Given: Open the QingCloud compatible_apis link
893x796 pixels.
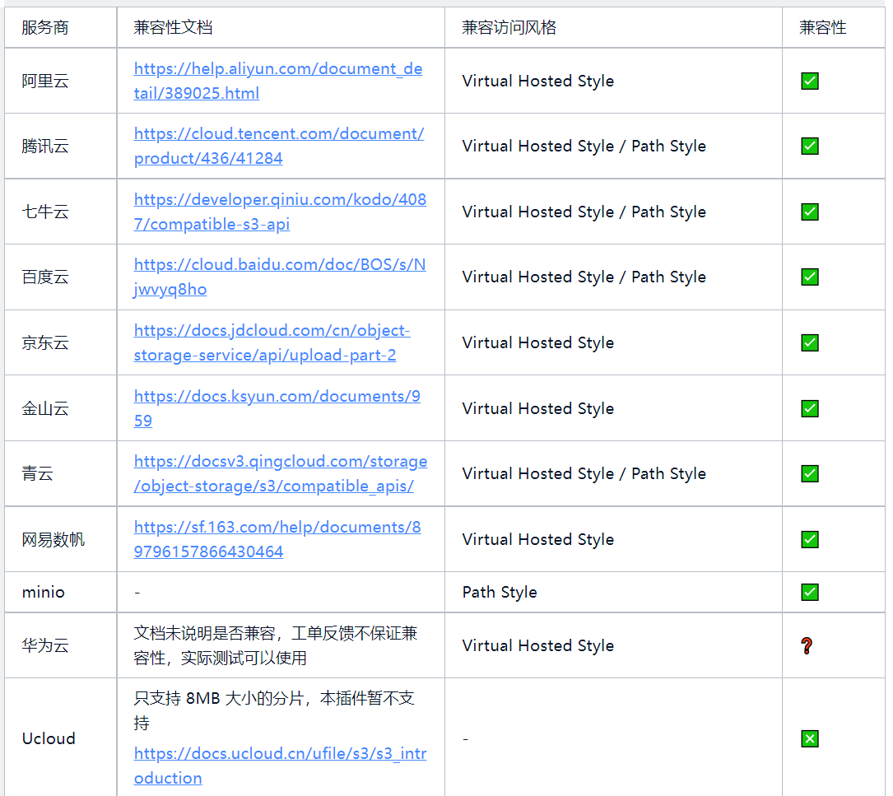Looking at the screenshot, I should (281, 473).
